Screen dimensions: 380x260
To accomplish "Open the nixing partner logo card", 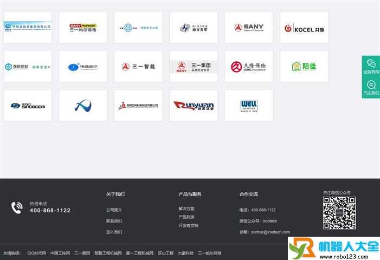I will (x=194, y=28).
